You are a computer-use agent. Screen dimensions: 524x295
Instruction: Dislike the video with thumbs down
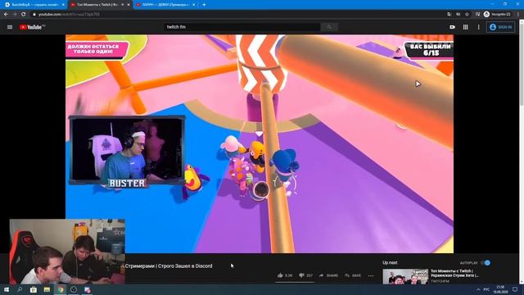pos(305,275)
